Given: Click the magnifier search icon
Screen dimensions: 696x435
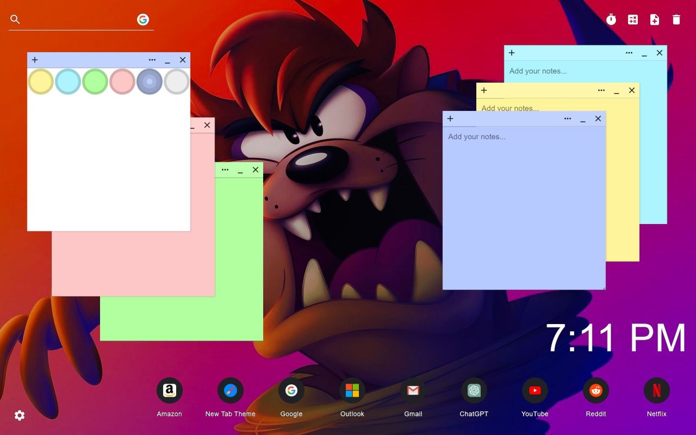Looking at the screenshot, I should coord(15,20).
